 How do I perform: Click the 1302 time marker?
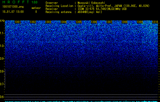pyautogui.click(x=33, y=22)
